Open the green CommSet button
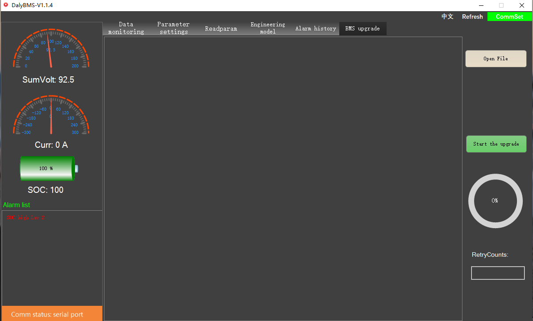The height and width of the screenshot is (321, 533). [509, 17]
